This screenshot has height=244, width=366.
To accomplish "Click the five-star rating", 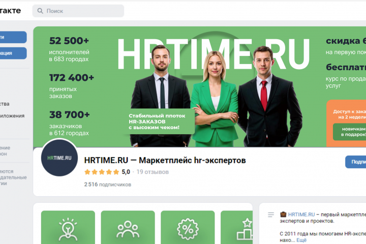I will 102,172.
